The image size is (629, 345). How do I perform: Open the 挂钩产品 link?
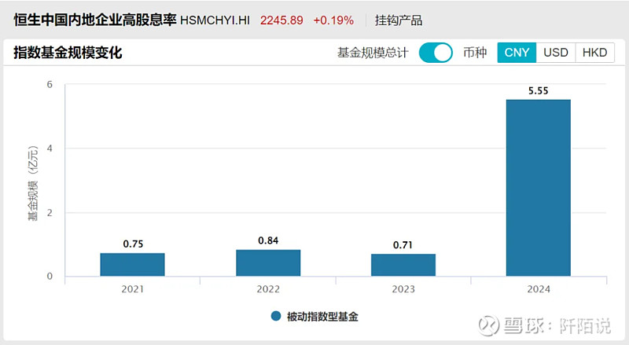[399, 20]
